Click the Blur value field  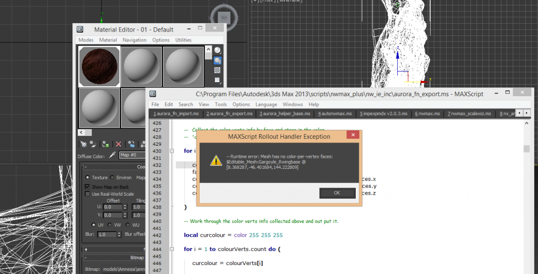click(x=107, y=235)
